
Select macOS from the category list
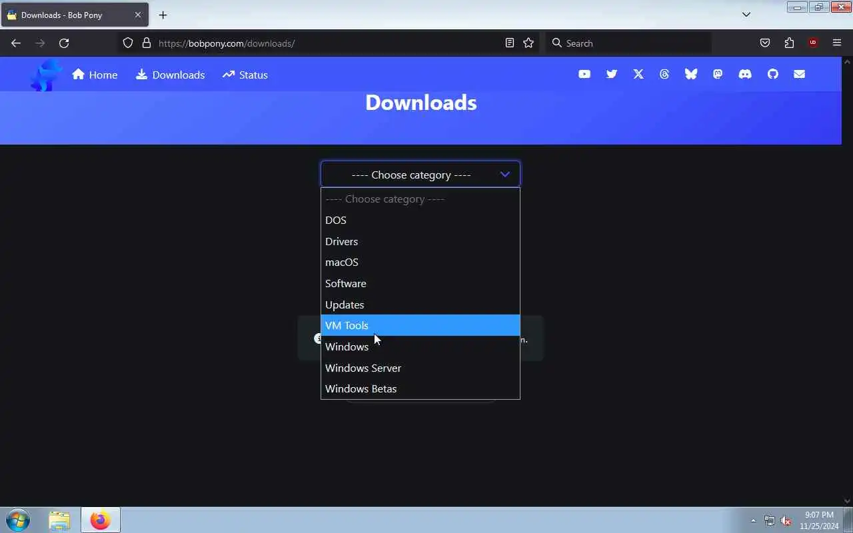[x=421, y=262]
